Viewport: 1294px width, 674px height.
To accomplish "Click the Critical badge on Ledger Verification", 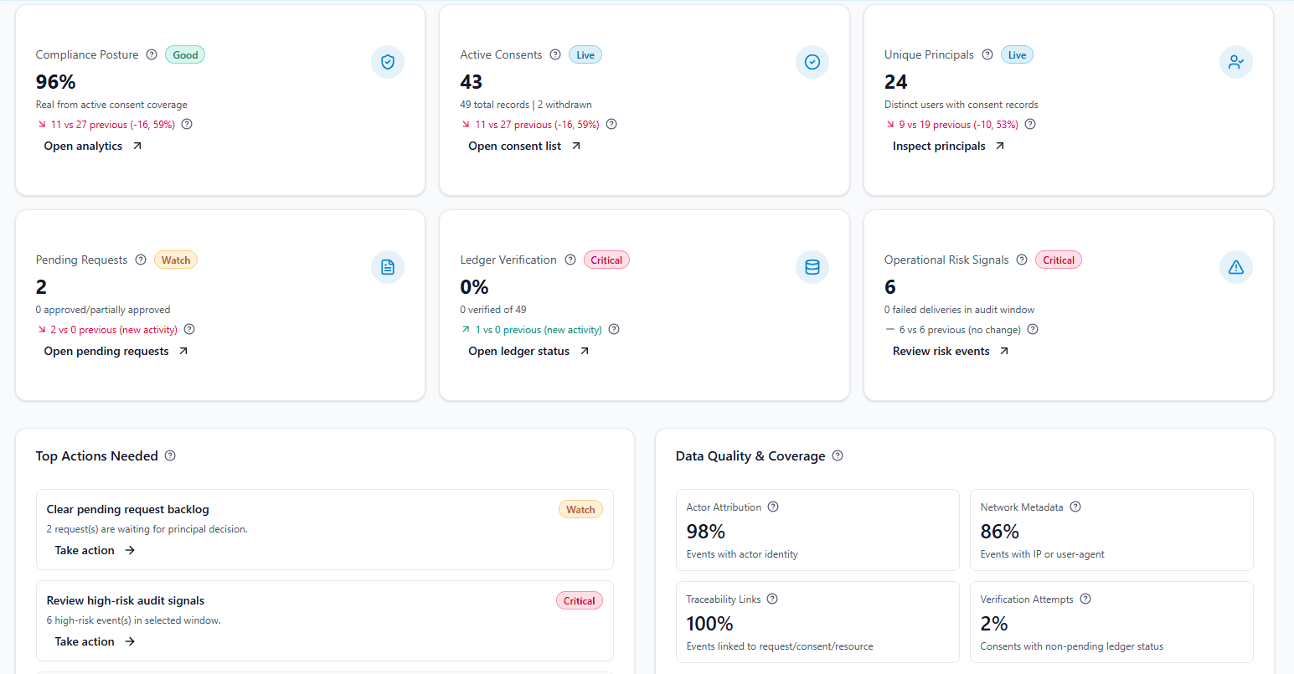I will tap(606, 260).
